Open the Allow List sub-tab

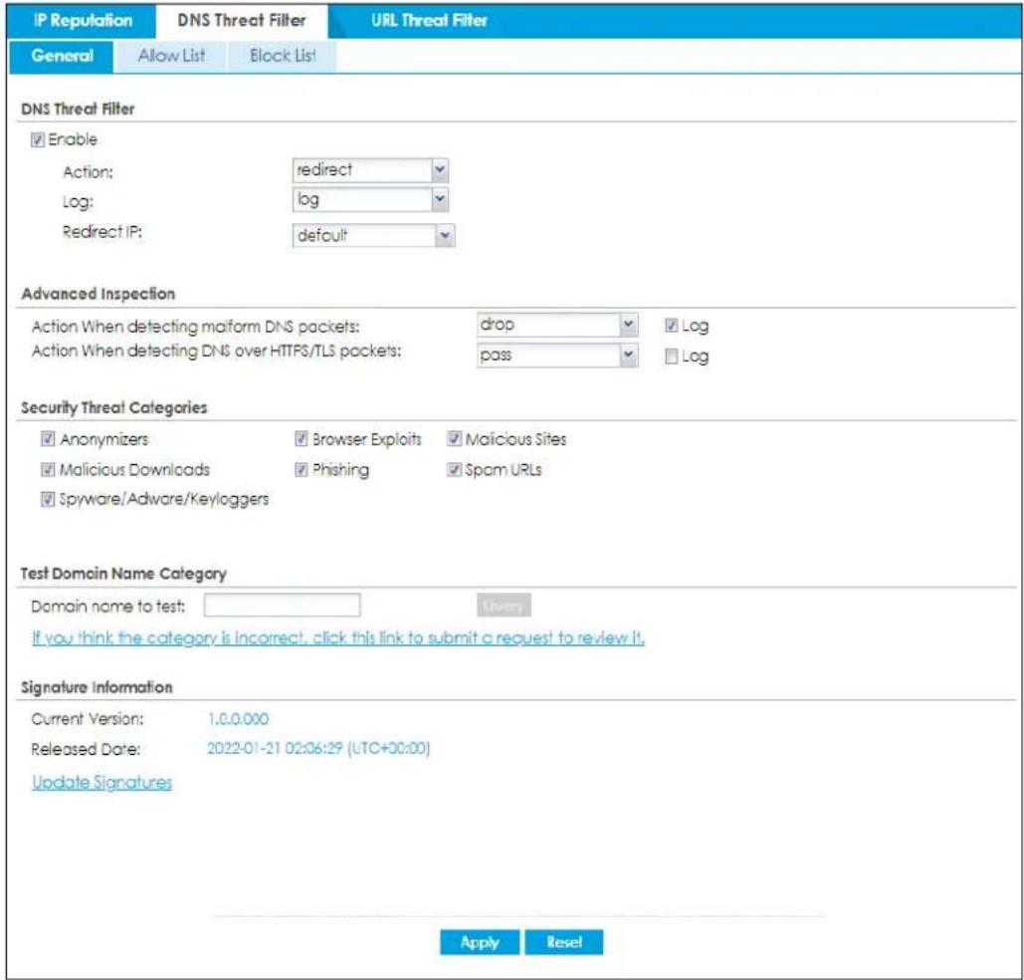171,56
